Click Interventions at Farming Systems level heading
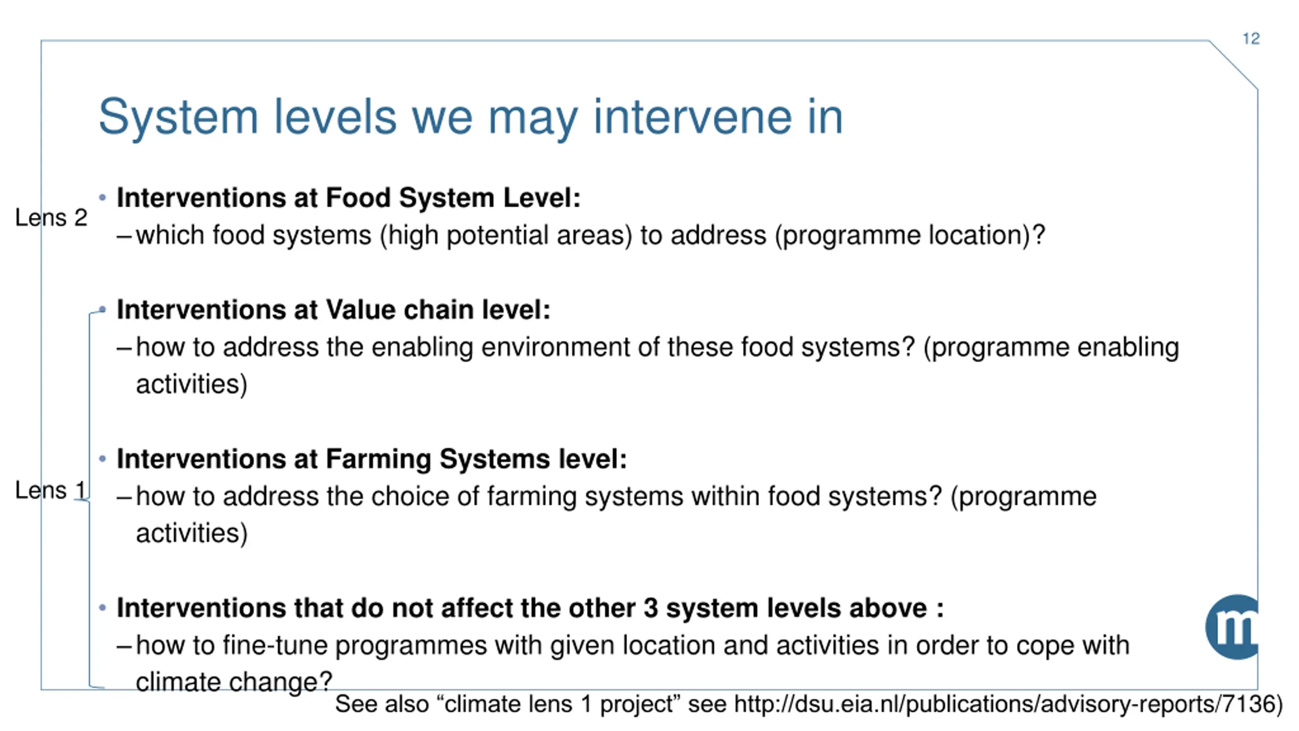Viewport: 1299px width, 731px height. coord(372,459)
